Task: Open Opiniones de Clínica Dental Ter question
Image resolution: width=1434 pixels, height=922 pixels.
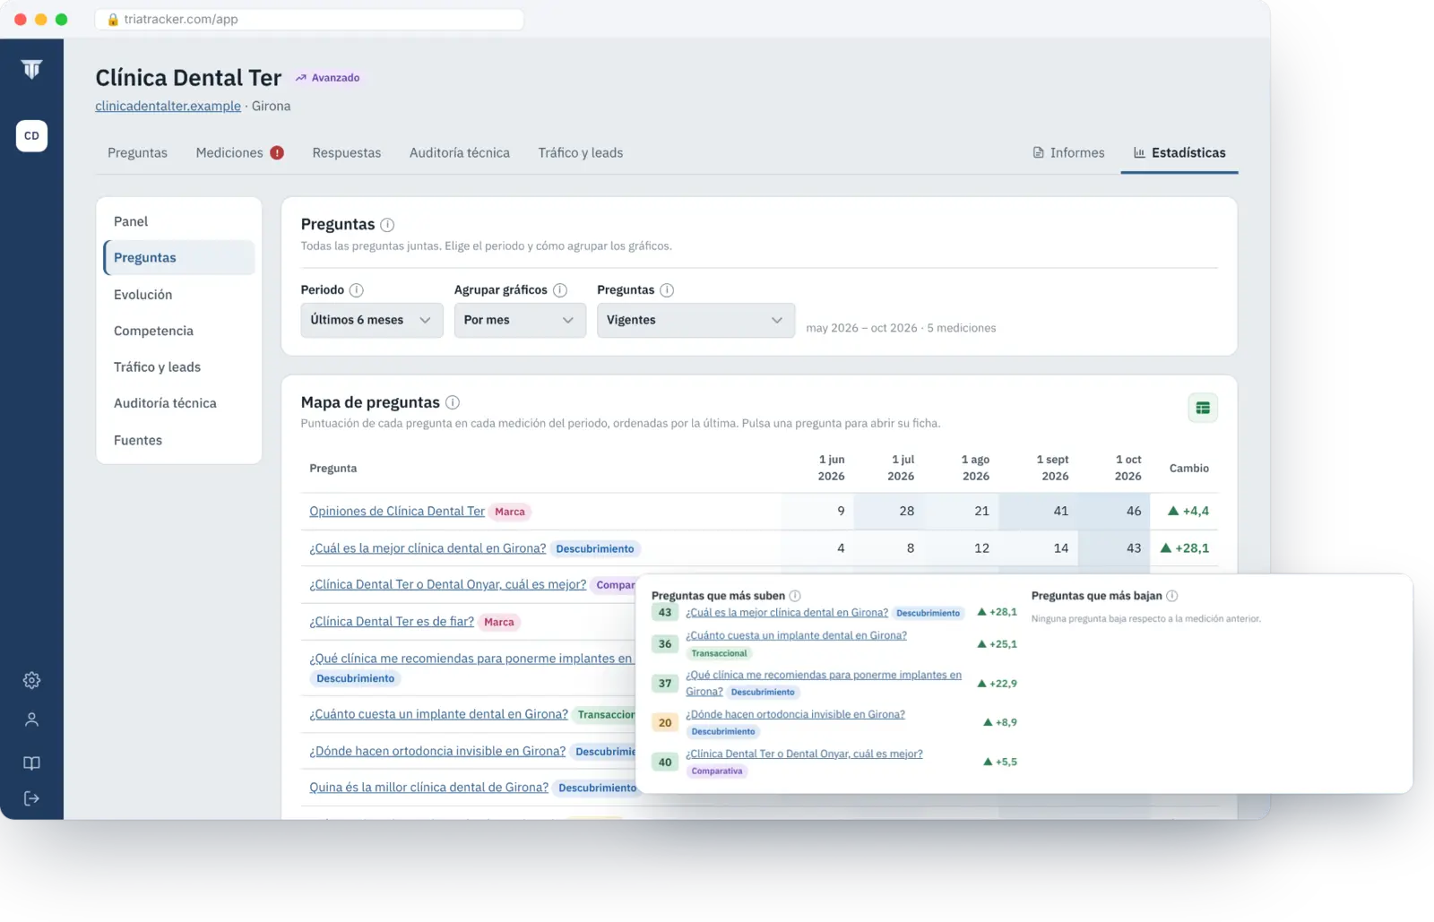Action: click(397, 512)
